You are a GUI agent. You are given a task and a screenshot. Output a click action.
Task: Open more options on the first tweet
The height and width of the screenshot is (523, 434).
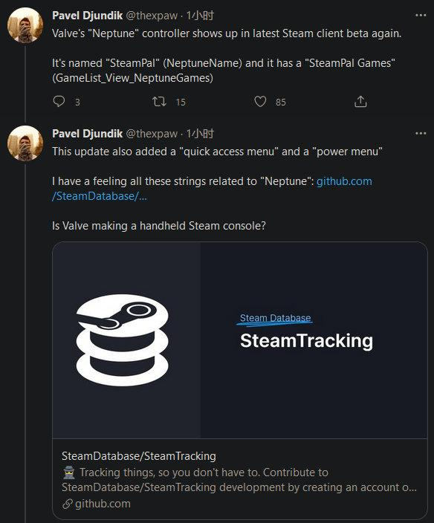pyautogui.click(x=421, y=15)
